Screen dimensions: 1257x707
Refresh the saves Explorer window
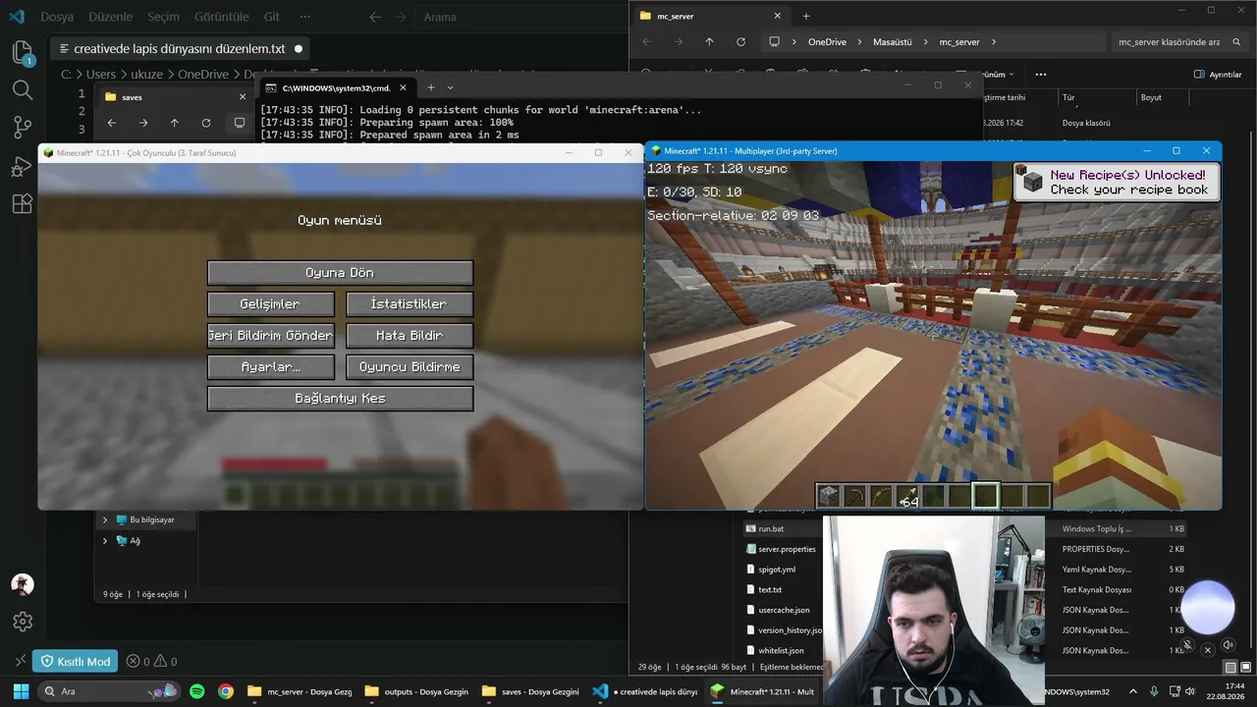point(205,123)
